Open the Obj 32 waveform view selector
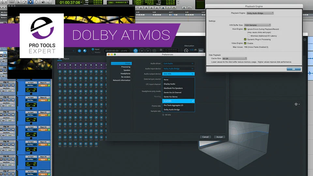Viewport: 313px width, 176px height. (7, 103)
